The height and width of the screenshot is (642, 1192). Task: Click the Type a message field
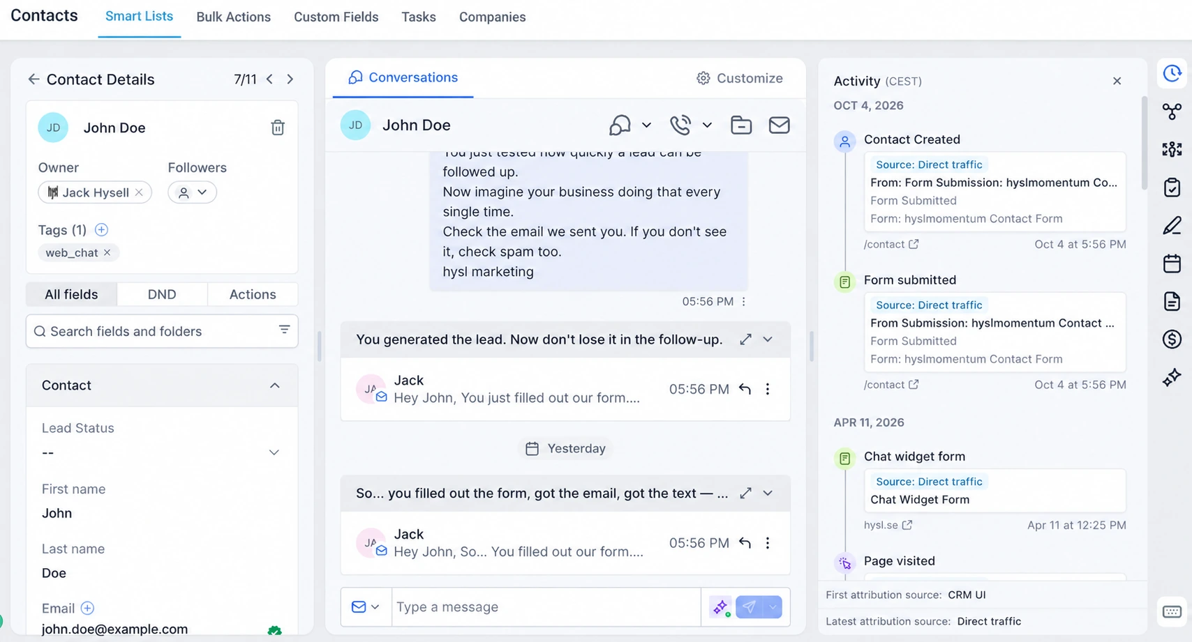(546, 607)
